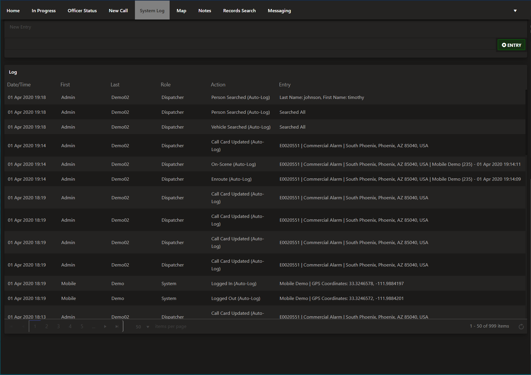Open the top-right user dropdown arrow
Image resolution: width=531 pixels, height=375 pixels.
pyautogui.click(x=515, y=11)
